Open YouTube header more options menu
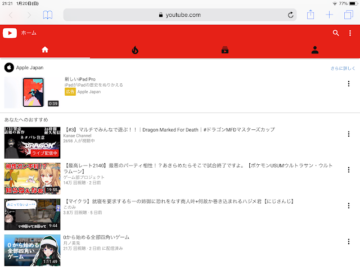This screenshot has height=270, width=360. click(x=350, y=33)
